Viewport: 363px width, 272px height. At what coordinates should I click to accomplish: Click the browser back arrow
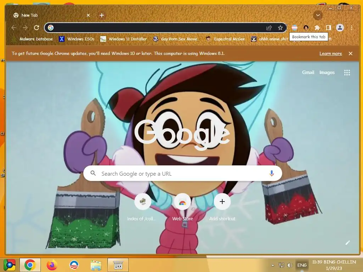14,28
